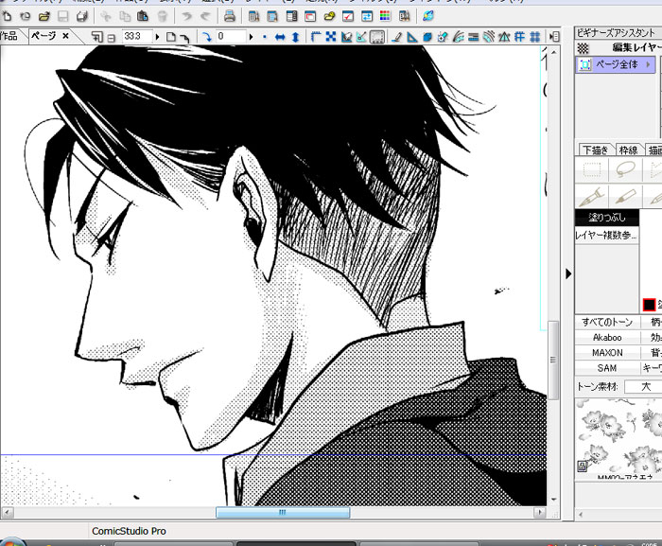Image resolution: width=662 pixels, height=546 pixels.
Task: Open the トーン素材 size dropdown 大
Action: click(643, 387)
